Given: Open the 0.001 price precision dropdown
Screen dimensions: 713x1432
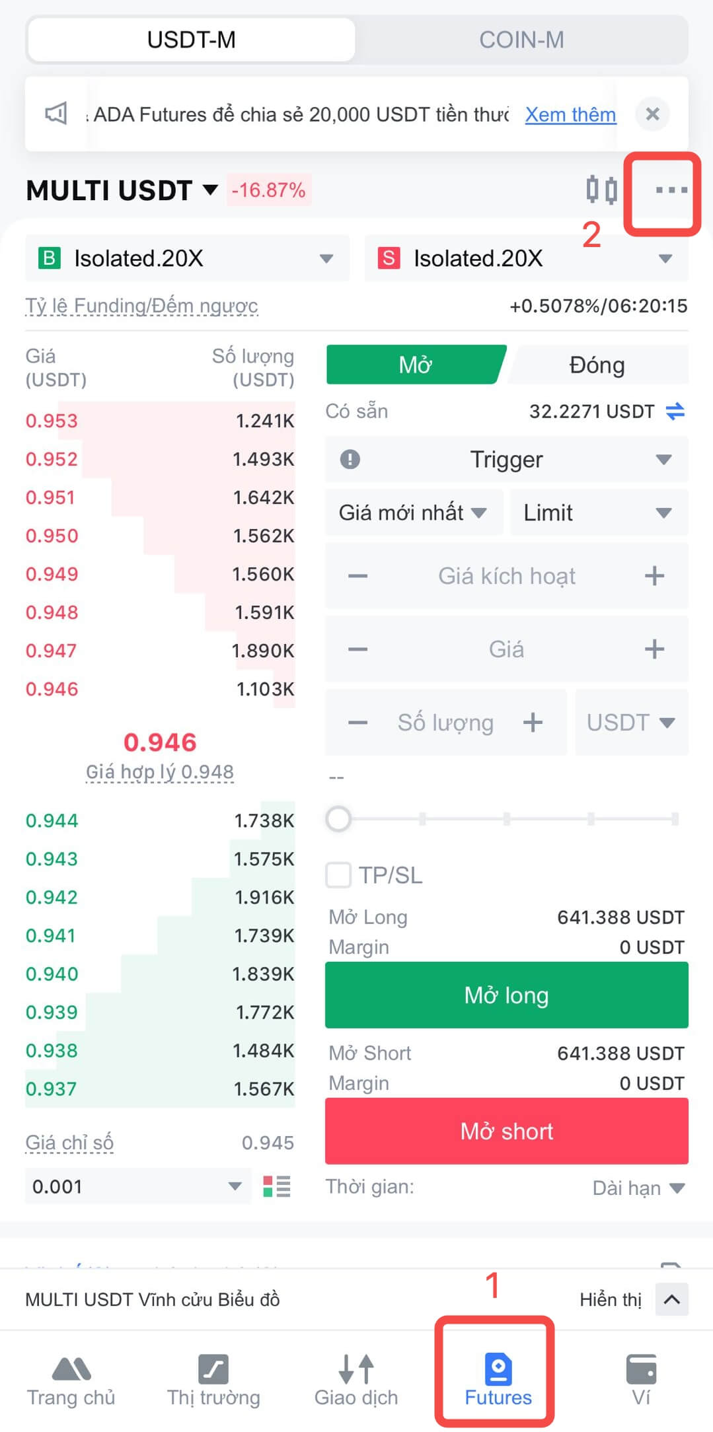Looking at the screenshot, I should pos(137,1186).
